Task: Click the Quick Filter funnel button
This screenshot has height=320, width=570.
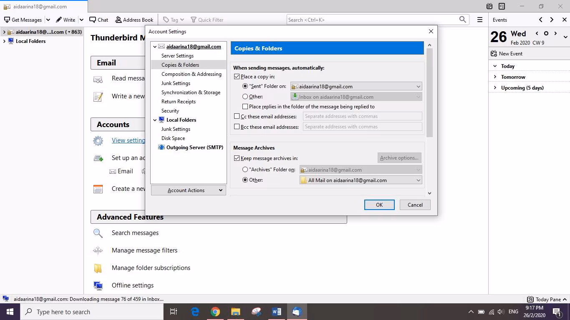Action: tap(207, 20)
